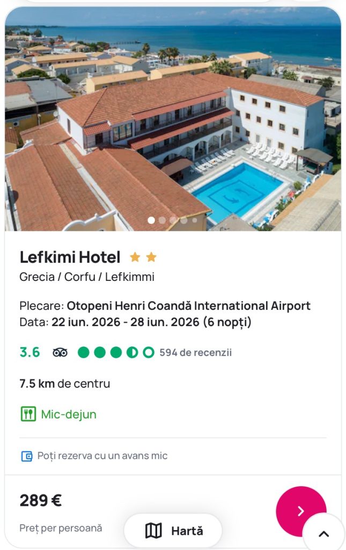Image resolution: width=346 pixels, height=550 pixels.
Task: Click the Grecia / Corfu / Lefkimmi location
Action: coord(87,277)
